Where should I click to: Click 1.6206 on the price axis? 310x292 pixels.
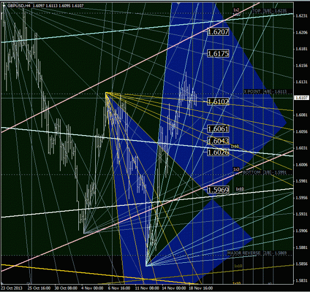302,33
